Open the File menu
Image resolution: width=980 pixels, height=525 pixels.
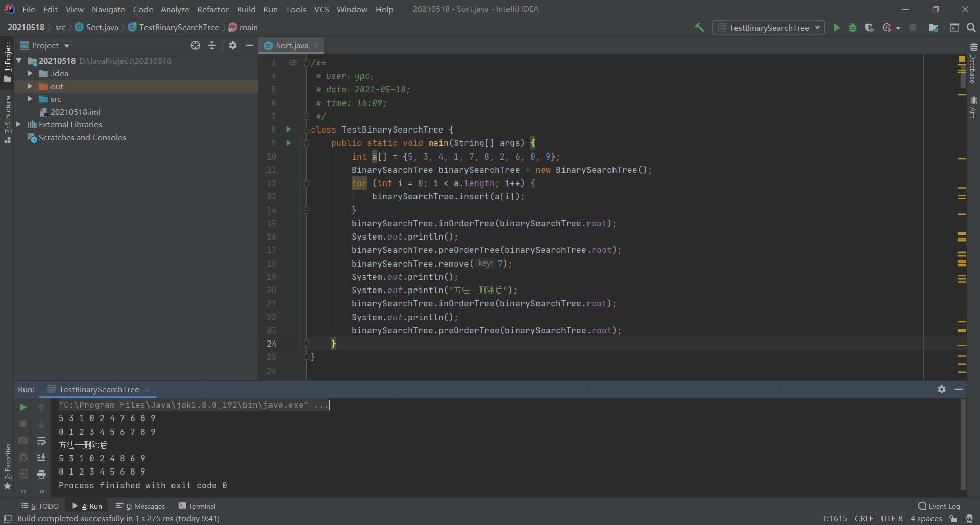point(29,9)
